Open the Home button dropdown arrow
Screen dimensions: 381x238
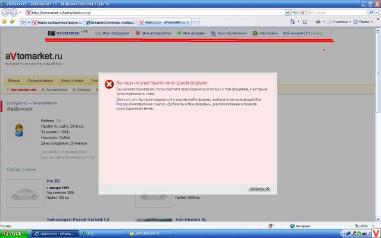(x=298, y=22)
